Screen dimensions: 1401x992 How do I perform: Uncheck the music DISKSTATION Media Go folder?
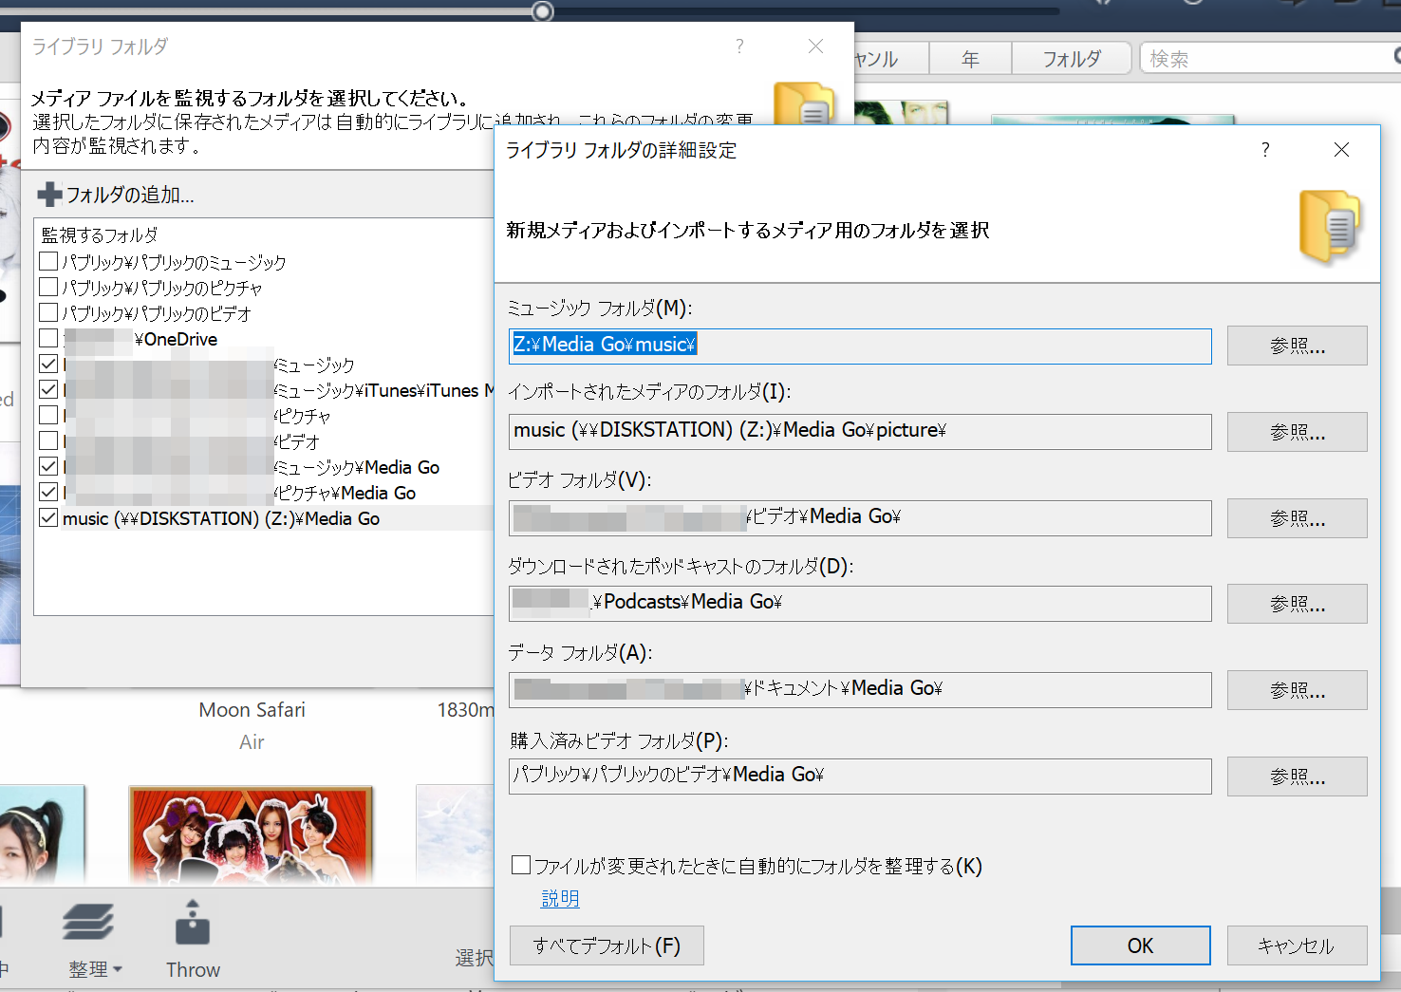tap(48, 517)
